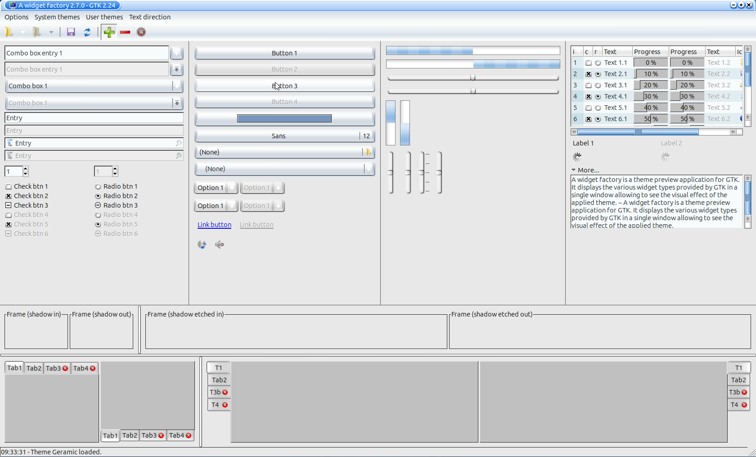This screenshot has height=457, width=756.
Task: Click the red minus toolbar icon
Action: point(125,32)
